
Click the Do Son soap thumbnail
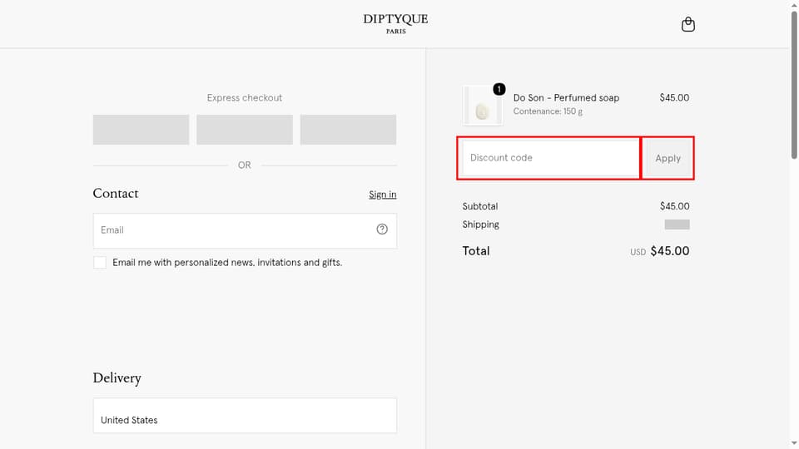point(483,106)
